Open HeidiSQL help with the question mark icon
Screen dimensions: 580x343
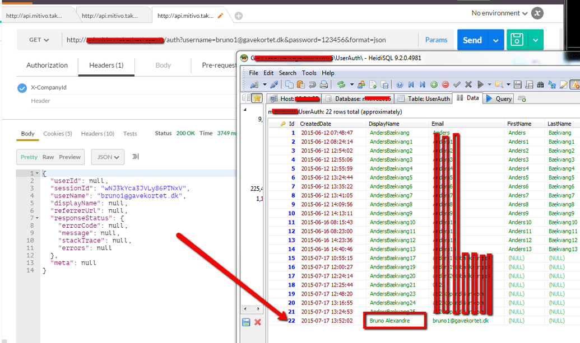400,84
